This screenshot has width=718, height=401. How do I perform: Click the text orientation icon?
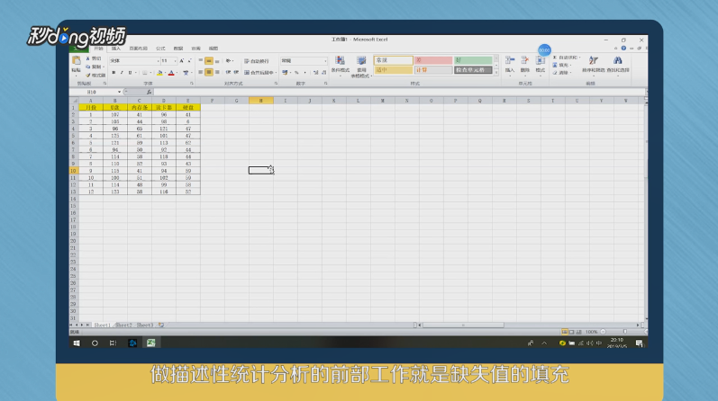pos(229,61)
